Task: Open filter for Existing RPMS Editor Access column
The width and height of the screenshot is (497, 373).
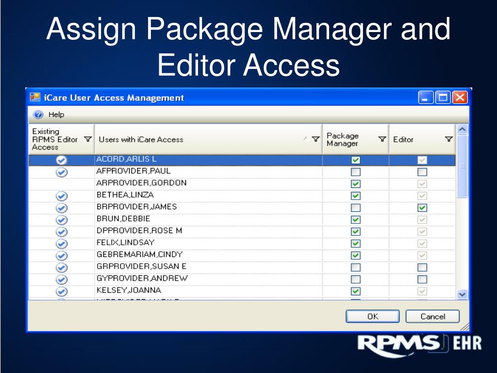Action: pyautogui.click(x=88, y=139)
